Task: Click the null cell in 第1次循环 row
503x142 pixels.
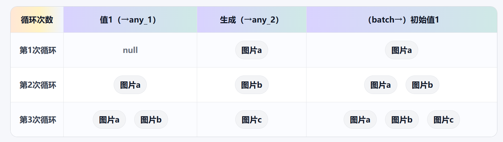Action: click(130, 50)
